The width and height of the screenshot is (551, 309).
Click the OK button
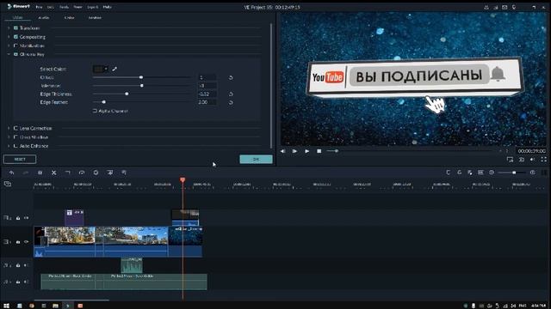tap(257, 159)
